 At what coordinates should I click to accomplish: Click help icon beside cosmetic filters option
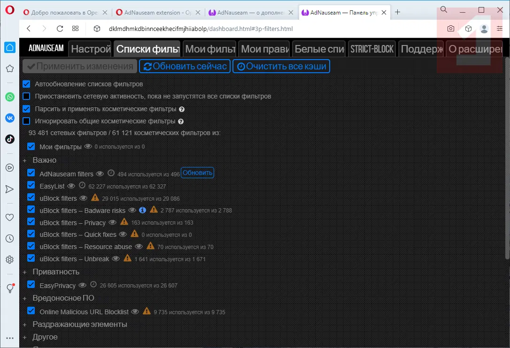pyautogui.click(x=182, y=109)
